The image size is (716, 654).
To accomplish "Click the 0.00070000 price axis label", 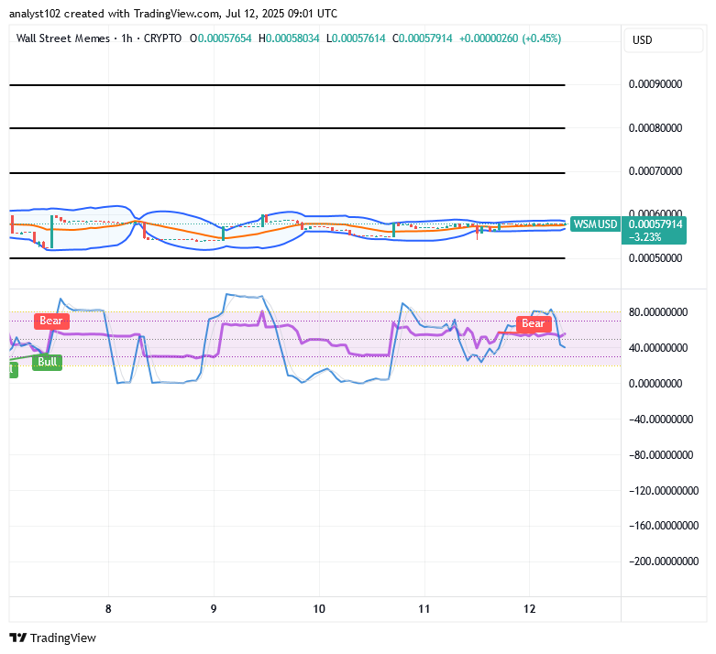I will click(x=655, y=171).
